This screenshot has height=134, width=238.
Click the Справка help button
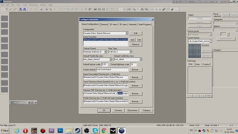point(147,111)
